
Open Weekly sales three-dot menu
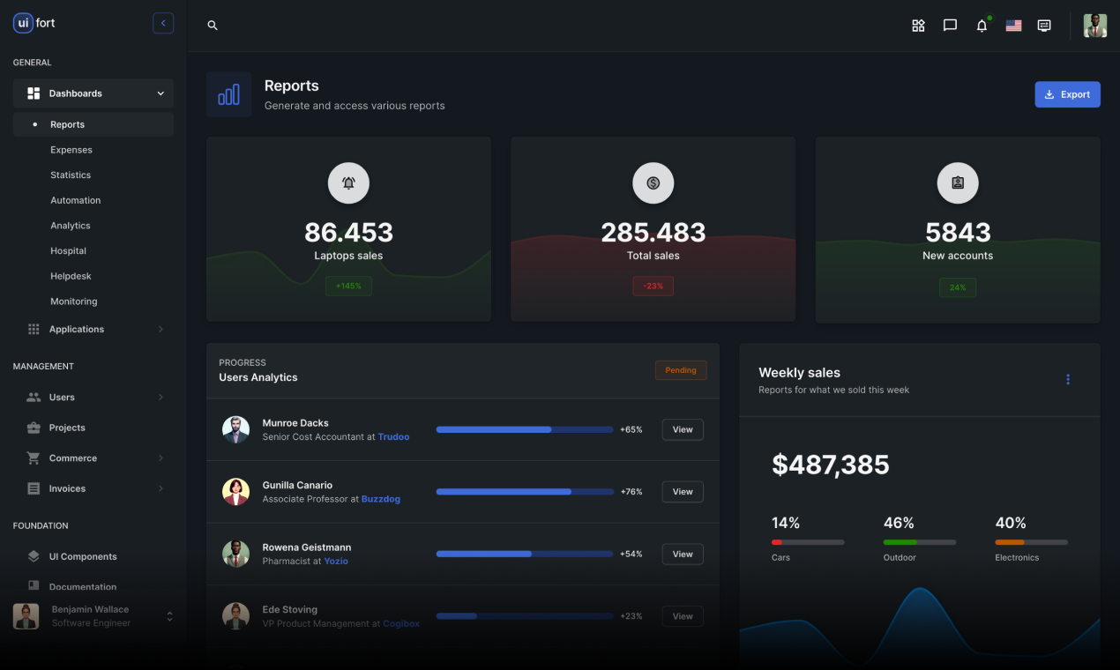pos(1068,380)
